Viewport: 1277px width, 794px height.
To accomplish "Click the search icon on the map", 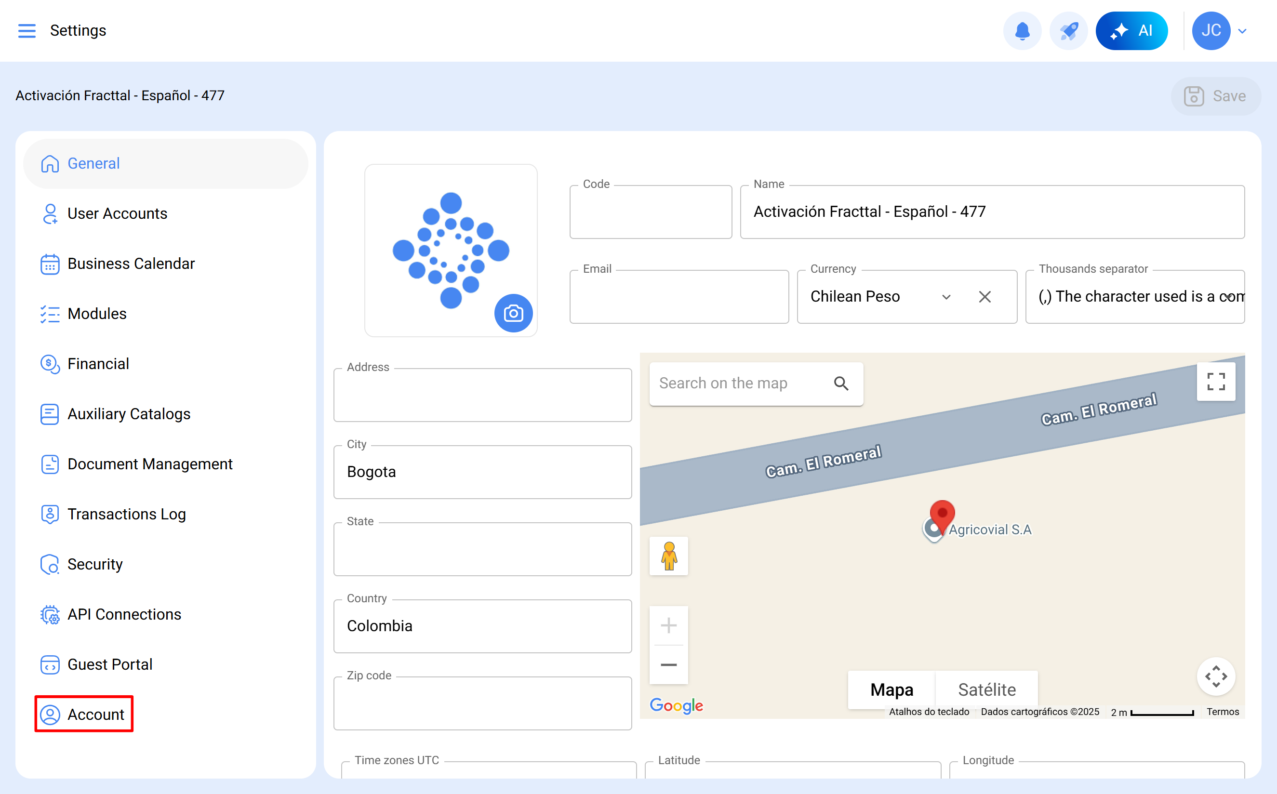I will pyautogui.click(x=842, y=384).
